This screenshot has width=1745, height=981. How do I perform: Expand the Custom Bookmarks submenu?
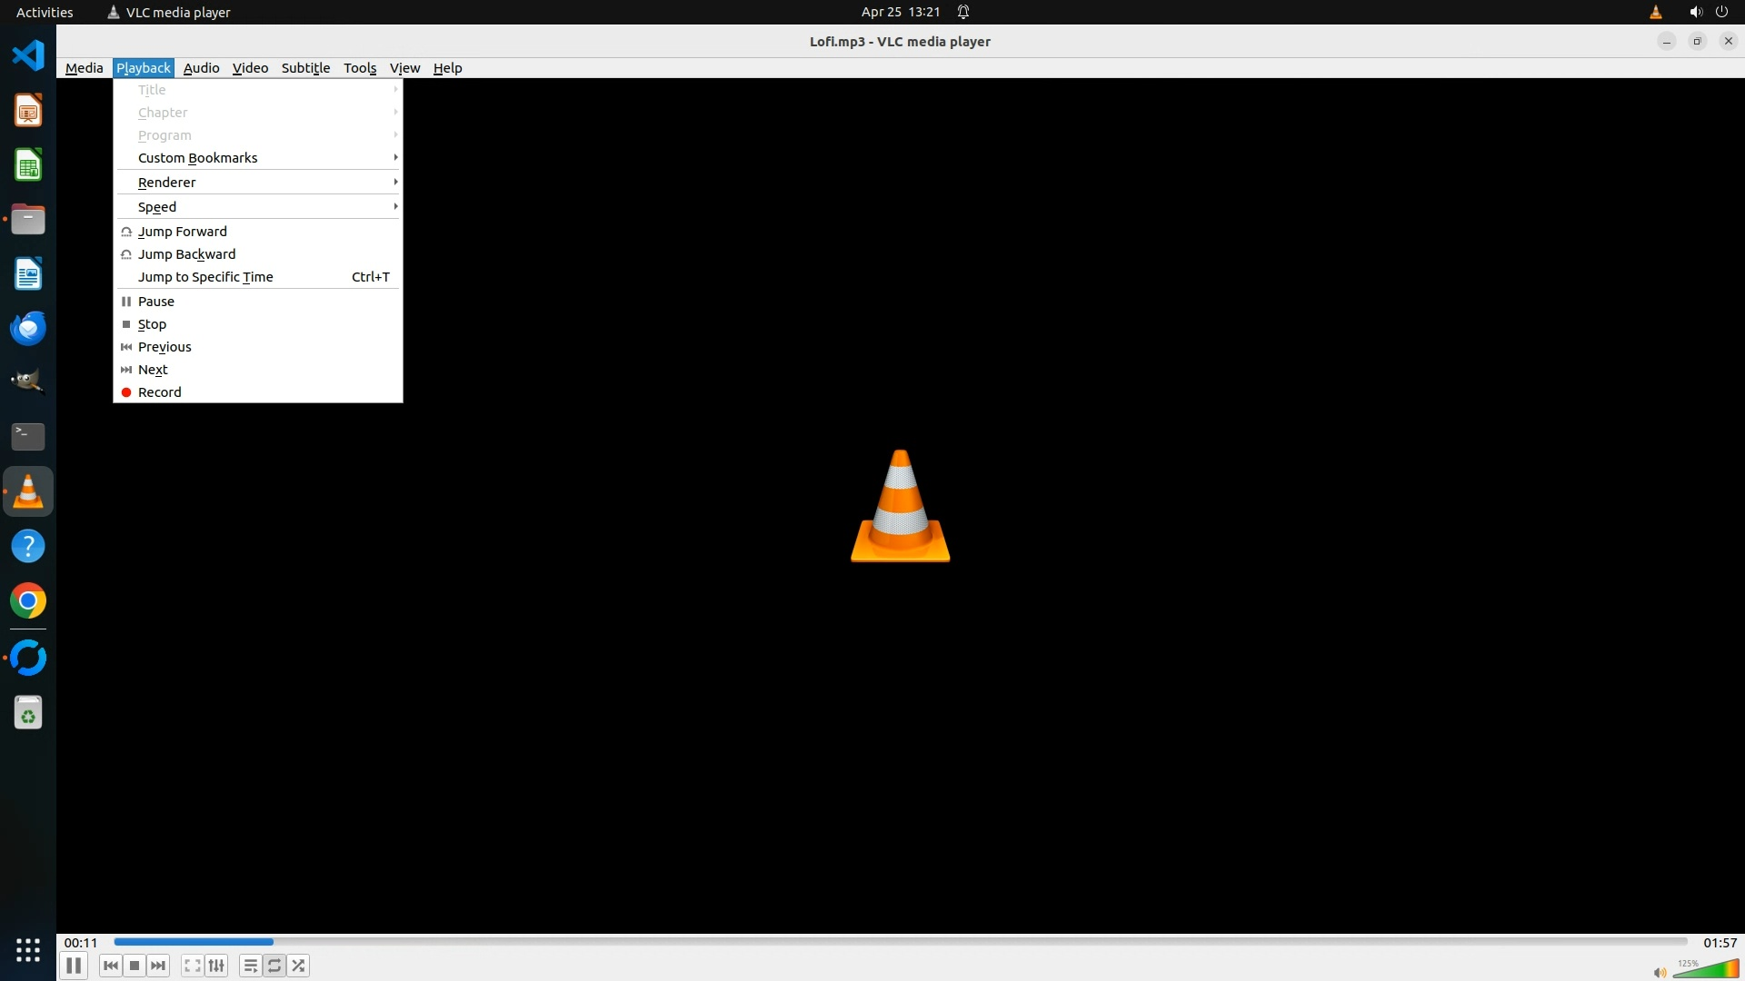tap(198, 158)
